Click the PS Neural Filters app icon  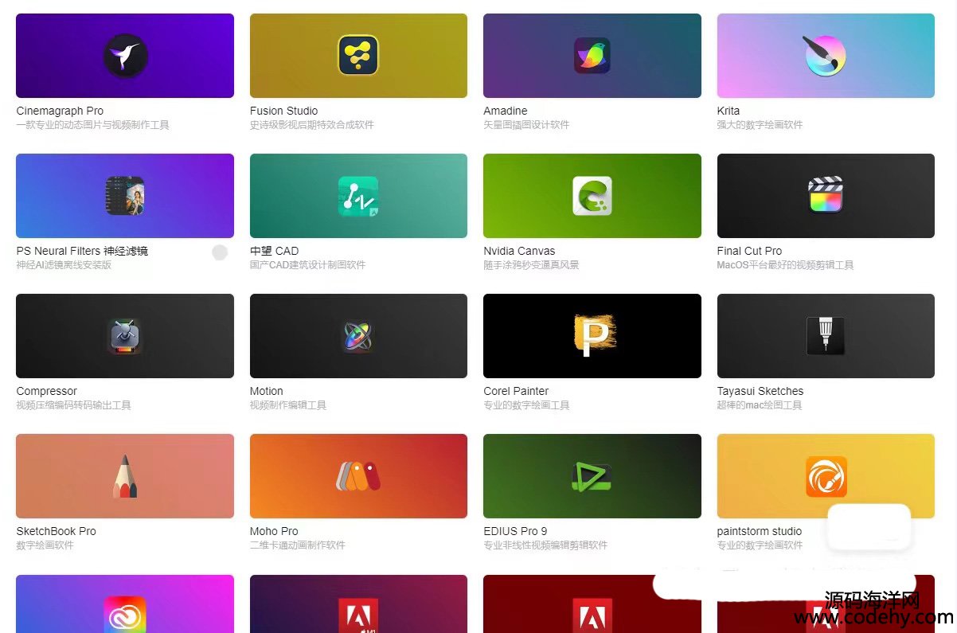pyautogui.click(x=125, y=196)
